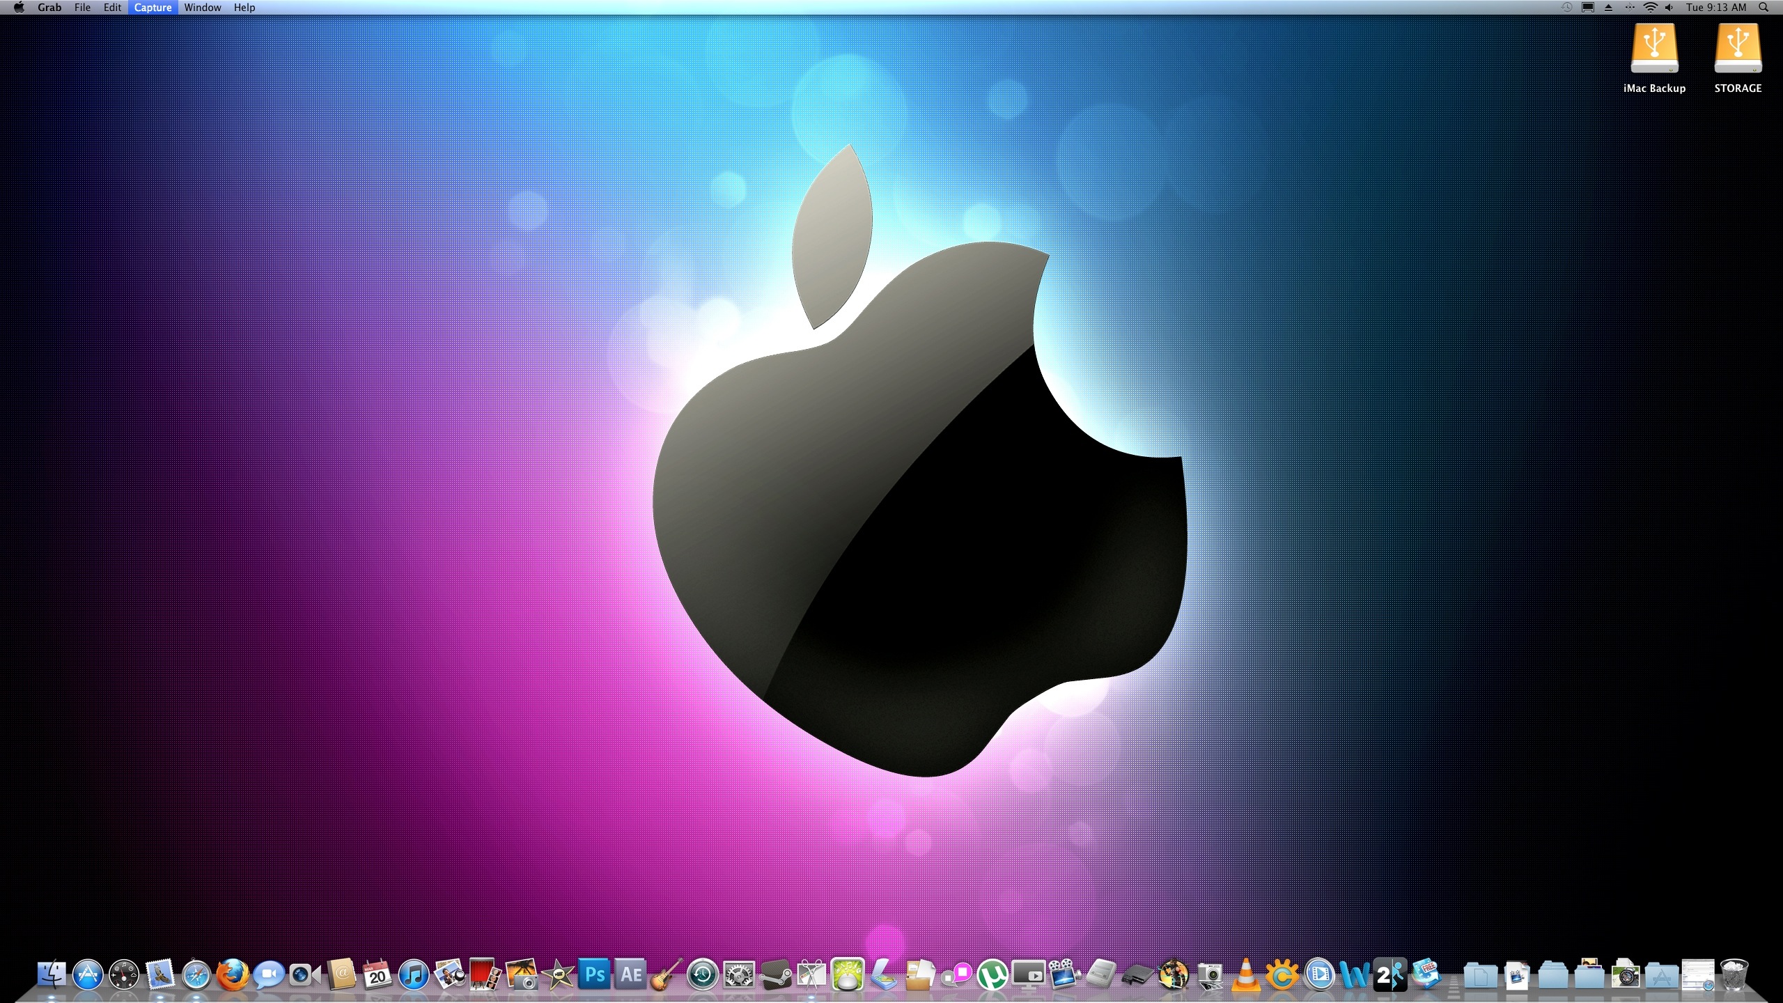
Task: Launch iMovie star icon in Dock
Action: pos(558,974)
